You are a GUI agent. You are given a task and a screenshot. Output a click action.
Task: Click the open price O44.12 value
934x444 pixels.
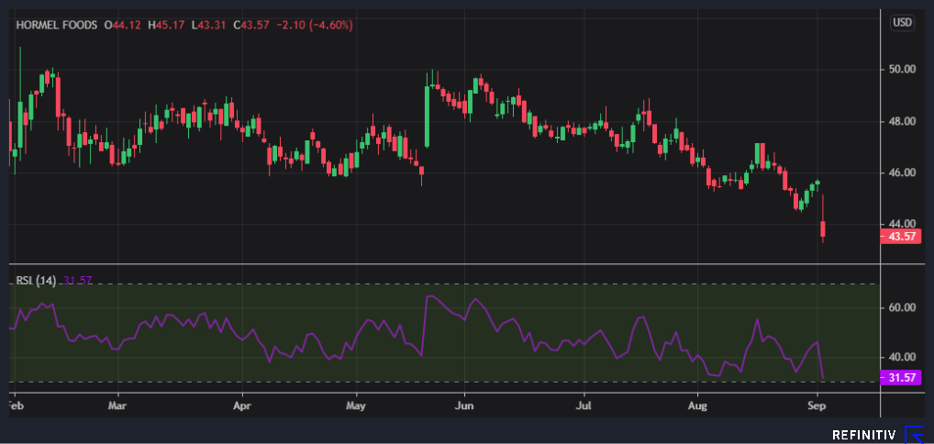pos(124,26)
